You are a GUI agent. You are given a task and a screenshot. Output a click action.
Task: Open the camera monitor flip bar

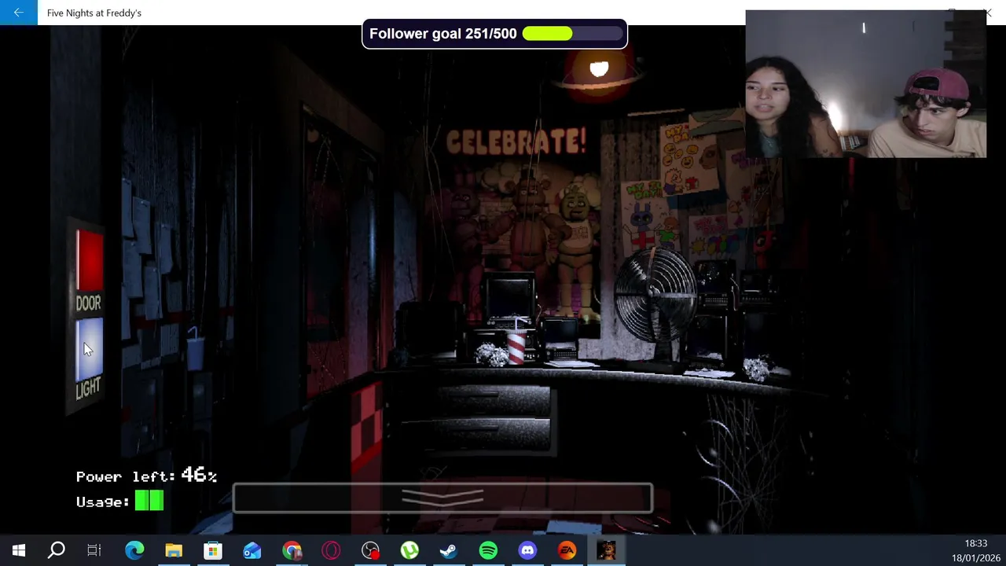point(442,498)
